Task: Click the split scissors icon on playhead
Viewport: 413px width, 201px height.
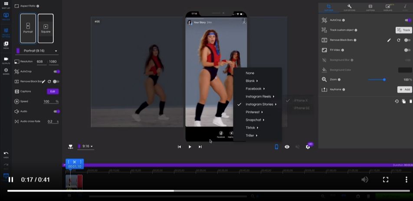Action: coord(75,162)
